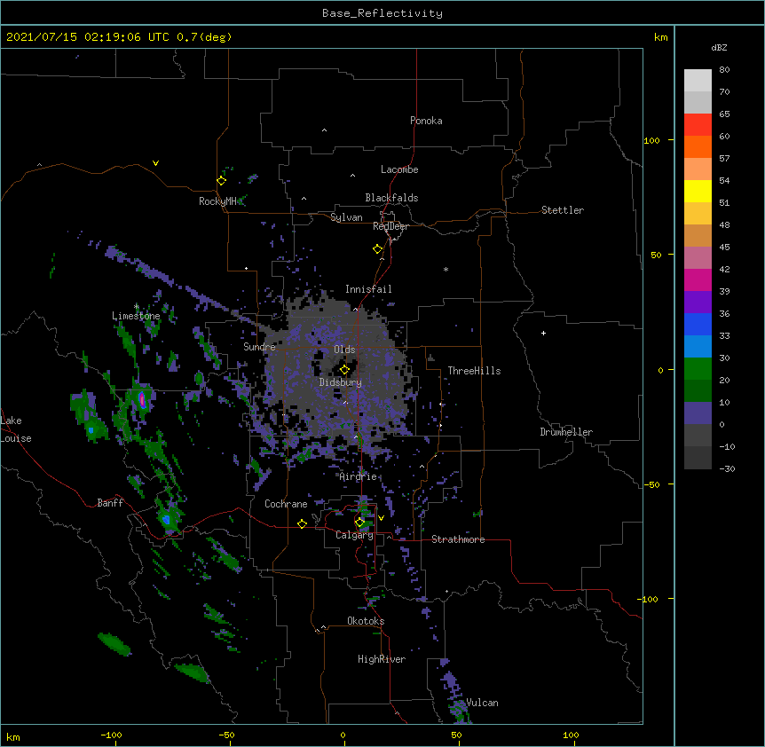Select the yellow 51–54 dBZ swatch

click(x=698, y=191)
